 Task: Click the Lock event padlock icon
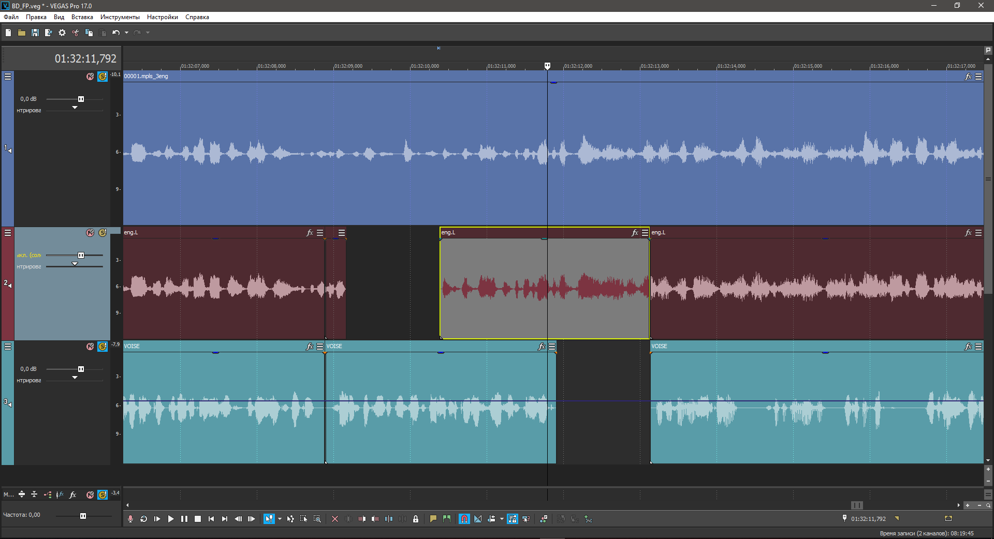[x=416, y=519]
